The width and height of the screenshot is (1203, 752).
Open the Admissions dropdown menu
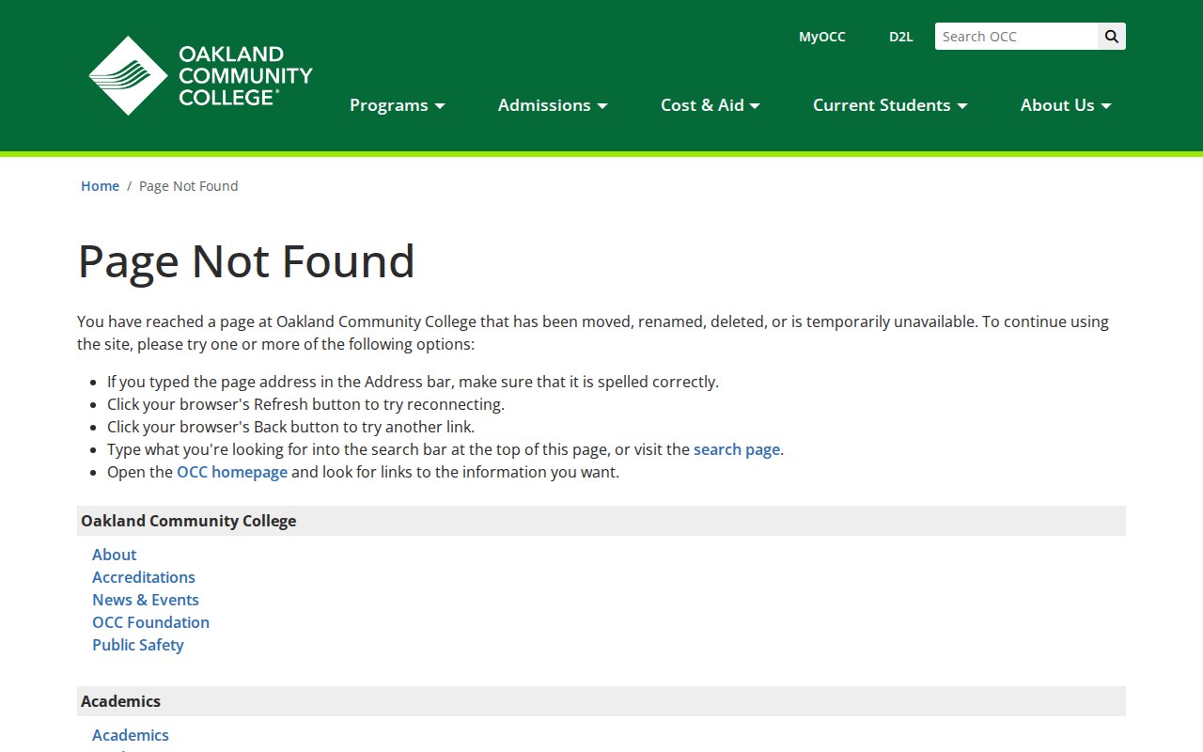553,105
